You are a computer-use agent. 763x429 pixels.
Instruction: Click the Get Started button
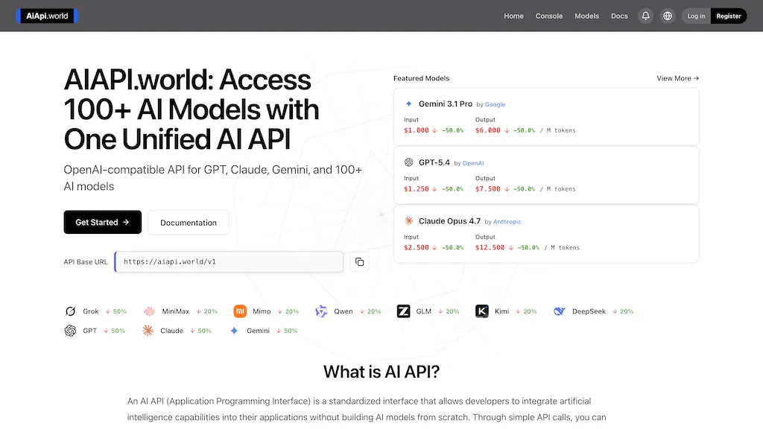[103, 222]
